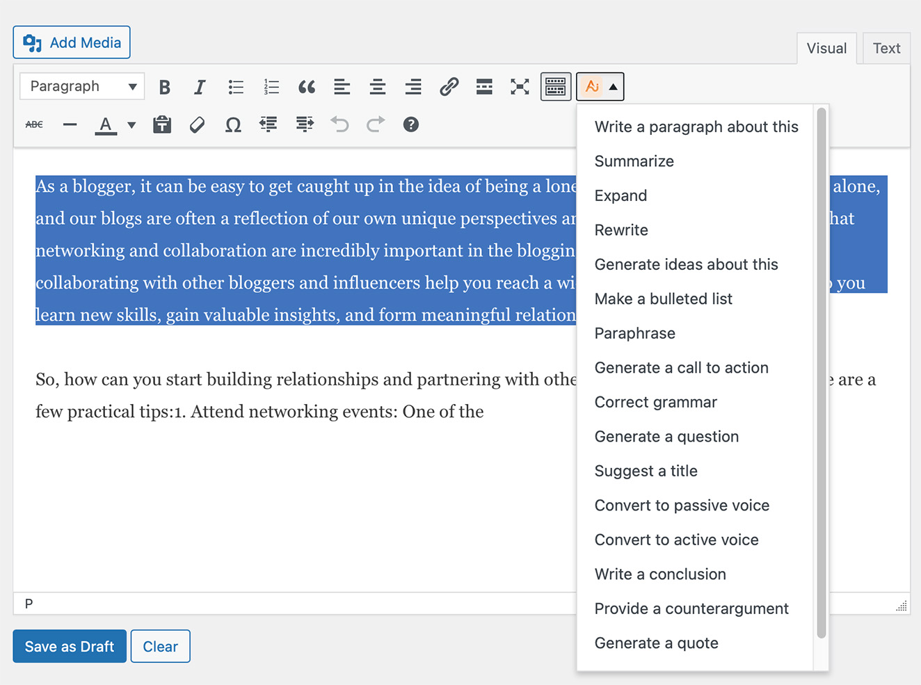The image size is (921, 685).
Task: Insert a bulleted list
Action: pyautogui.click(x=236, y=86)
